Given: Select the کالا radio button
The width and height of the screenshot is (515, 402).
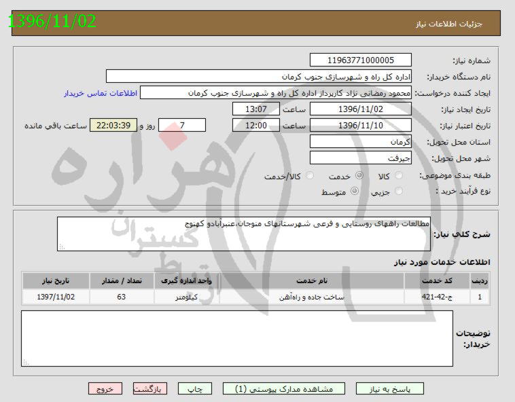Looking at the screenshot, I should [399, 176].
